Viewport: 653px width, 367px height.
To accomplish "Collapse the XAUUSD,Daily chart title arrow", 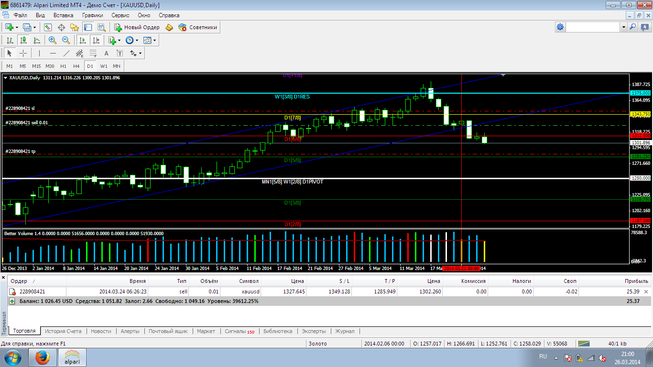I will 5,77.
